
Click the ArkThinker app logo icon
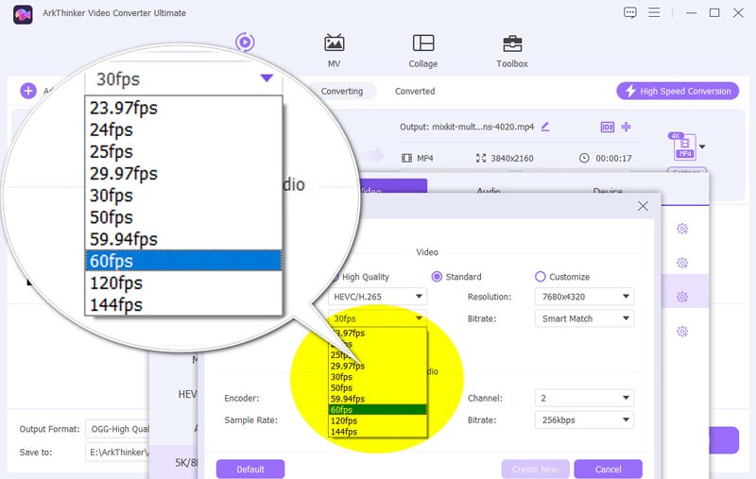coord(23,14)
